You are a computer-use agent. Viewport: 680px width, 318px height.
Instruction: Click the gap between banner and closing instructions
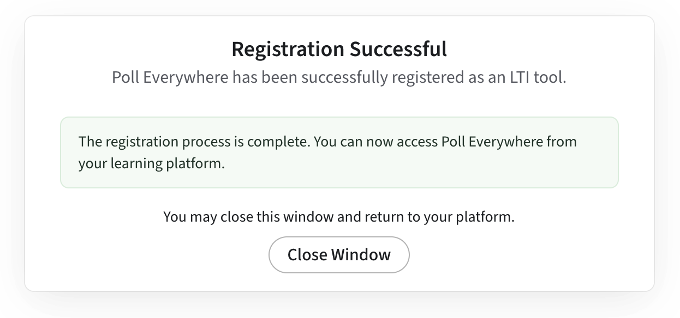click(x=339, y=200)
